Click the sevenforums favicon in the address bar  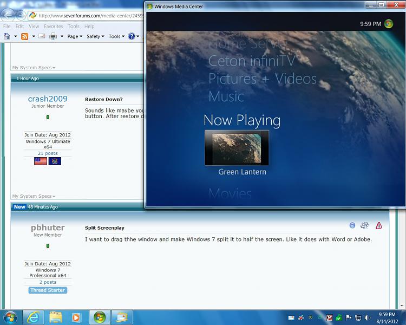[32, 16]
